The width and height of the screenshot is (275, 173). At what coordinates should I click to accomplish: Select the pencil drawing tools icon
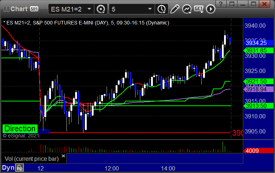[x=175, y=9]
